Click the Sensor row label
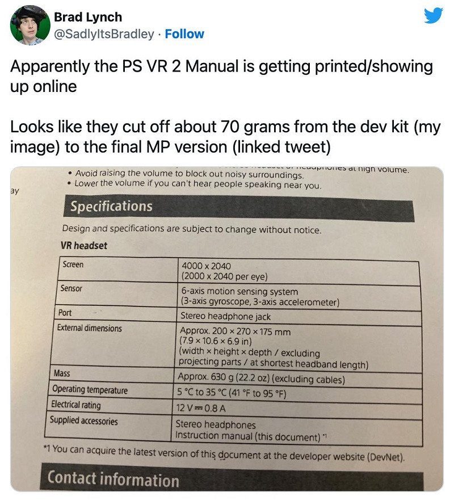The width and height of the screenshot is (454, 500). tap(72, 288)
